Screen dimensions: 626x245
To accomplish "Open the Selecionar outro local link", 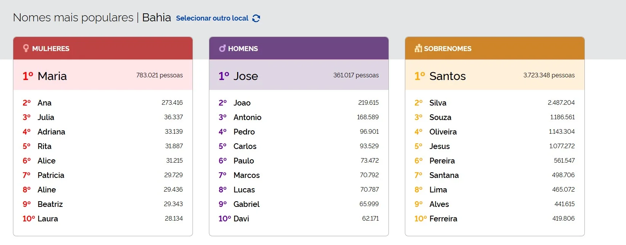I will tap(212, 18).
